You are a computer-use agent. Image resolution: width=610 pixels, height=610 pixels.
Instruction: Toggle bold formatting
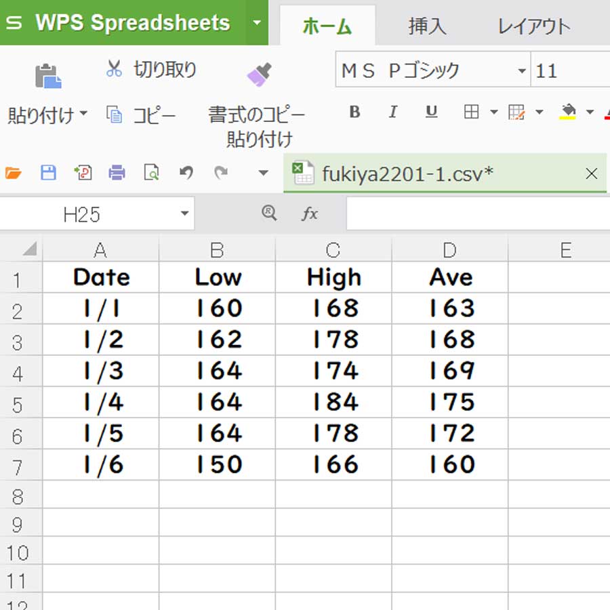tap(354, 112)
